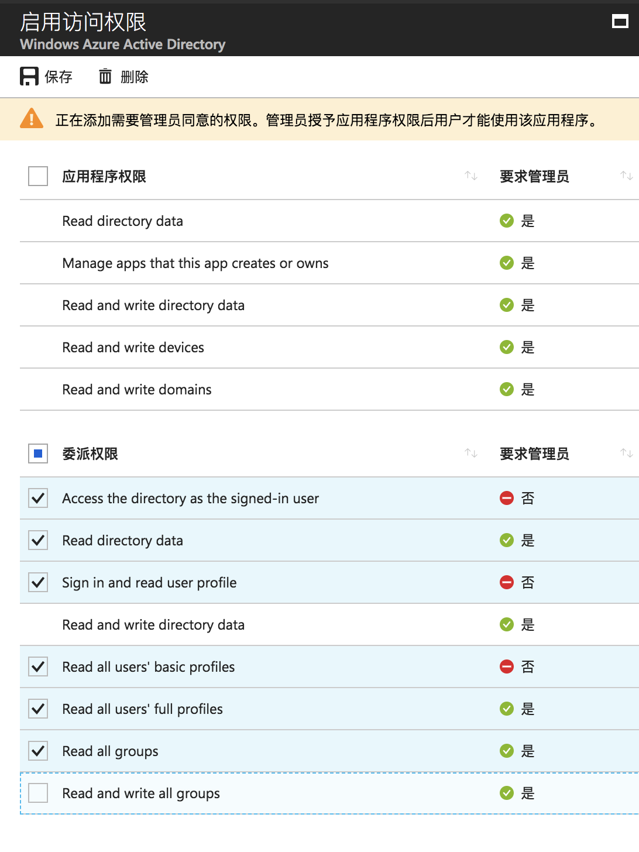Uncheck Read all users' full profiles
Viewport: 639px width, 852px height.
(x=38, y=709)
